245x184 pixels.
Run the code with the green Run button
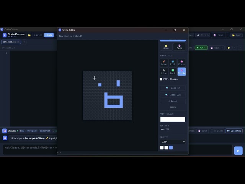[x=201, y=48]
